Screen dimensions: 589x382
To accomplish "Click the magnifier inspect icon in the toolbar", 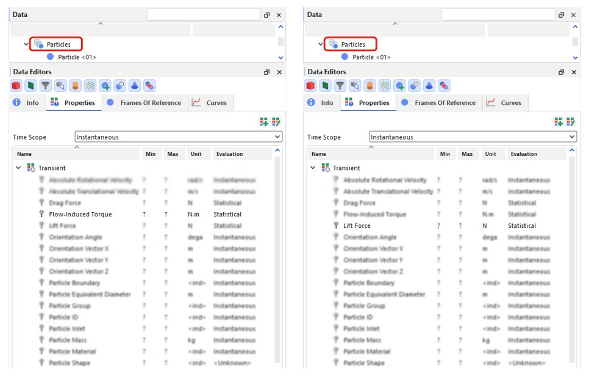I will 60,85.
